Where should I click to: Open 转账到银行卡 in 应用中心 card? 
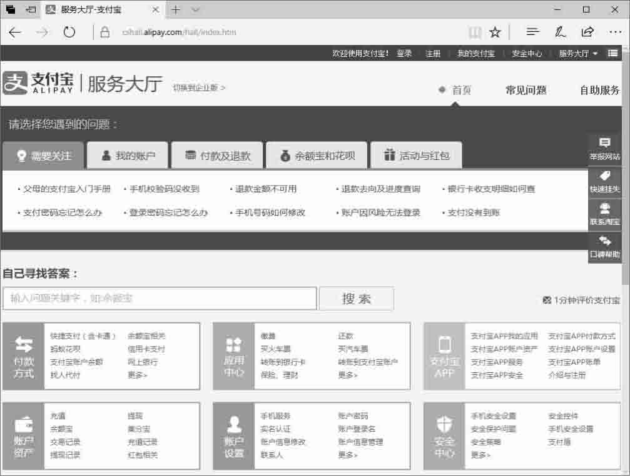pyautogui.click(x=283, y=362)
